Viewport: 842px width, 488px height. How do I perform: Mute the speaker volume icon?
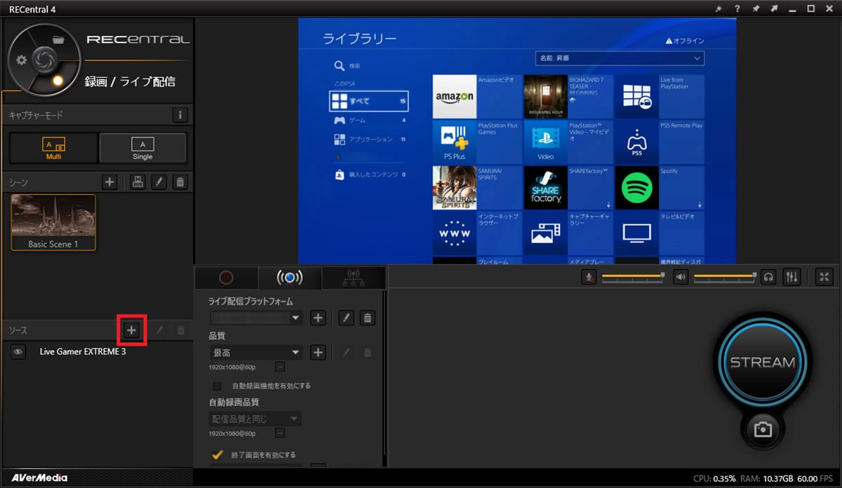(681, 277)
